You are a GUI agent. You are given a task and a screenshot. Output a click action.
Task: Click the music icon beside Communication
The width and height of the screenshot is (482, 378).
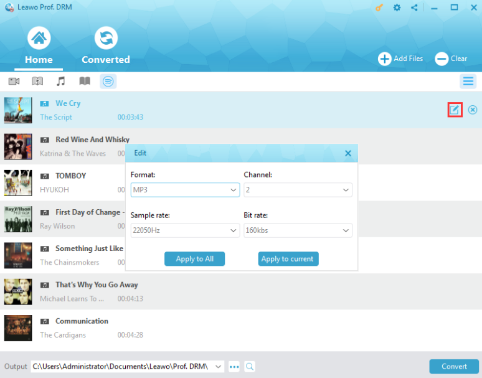pos(45,321)
